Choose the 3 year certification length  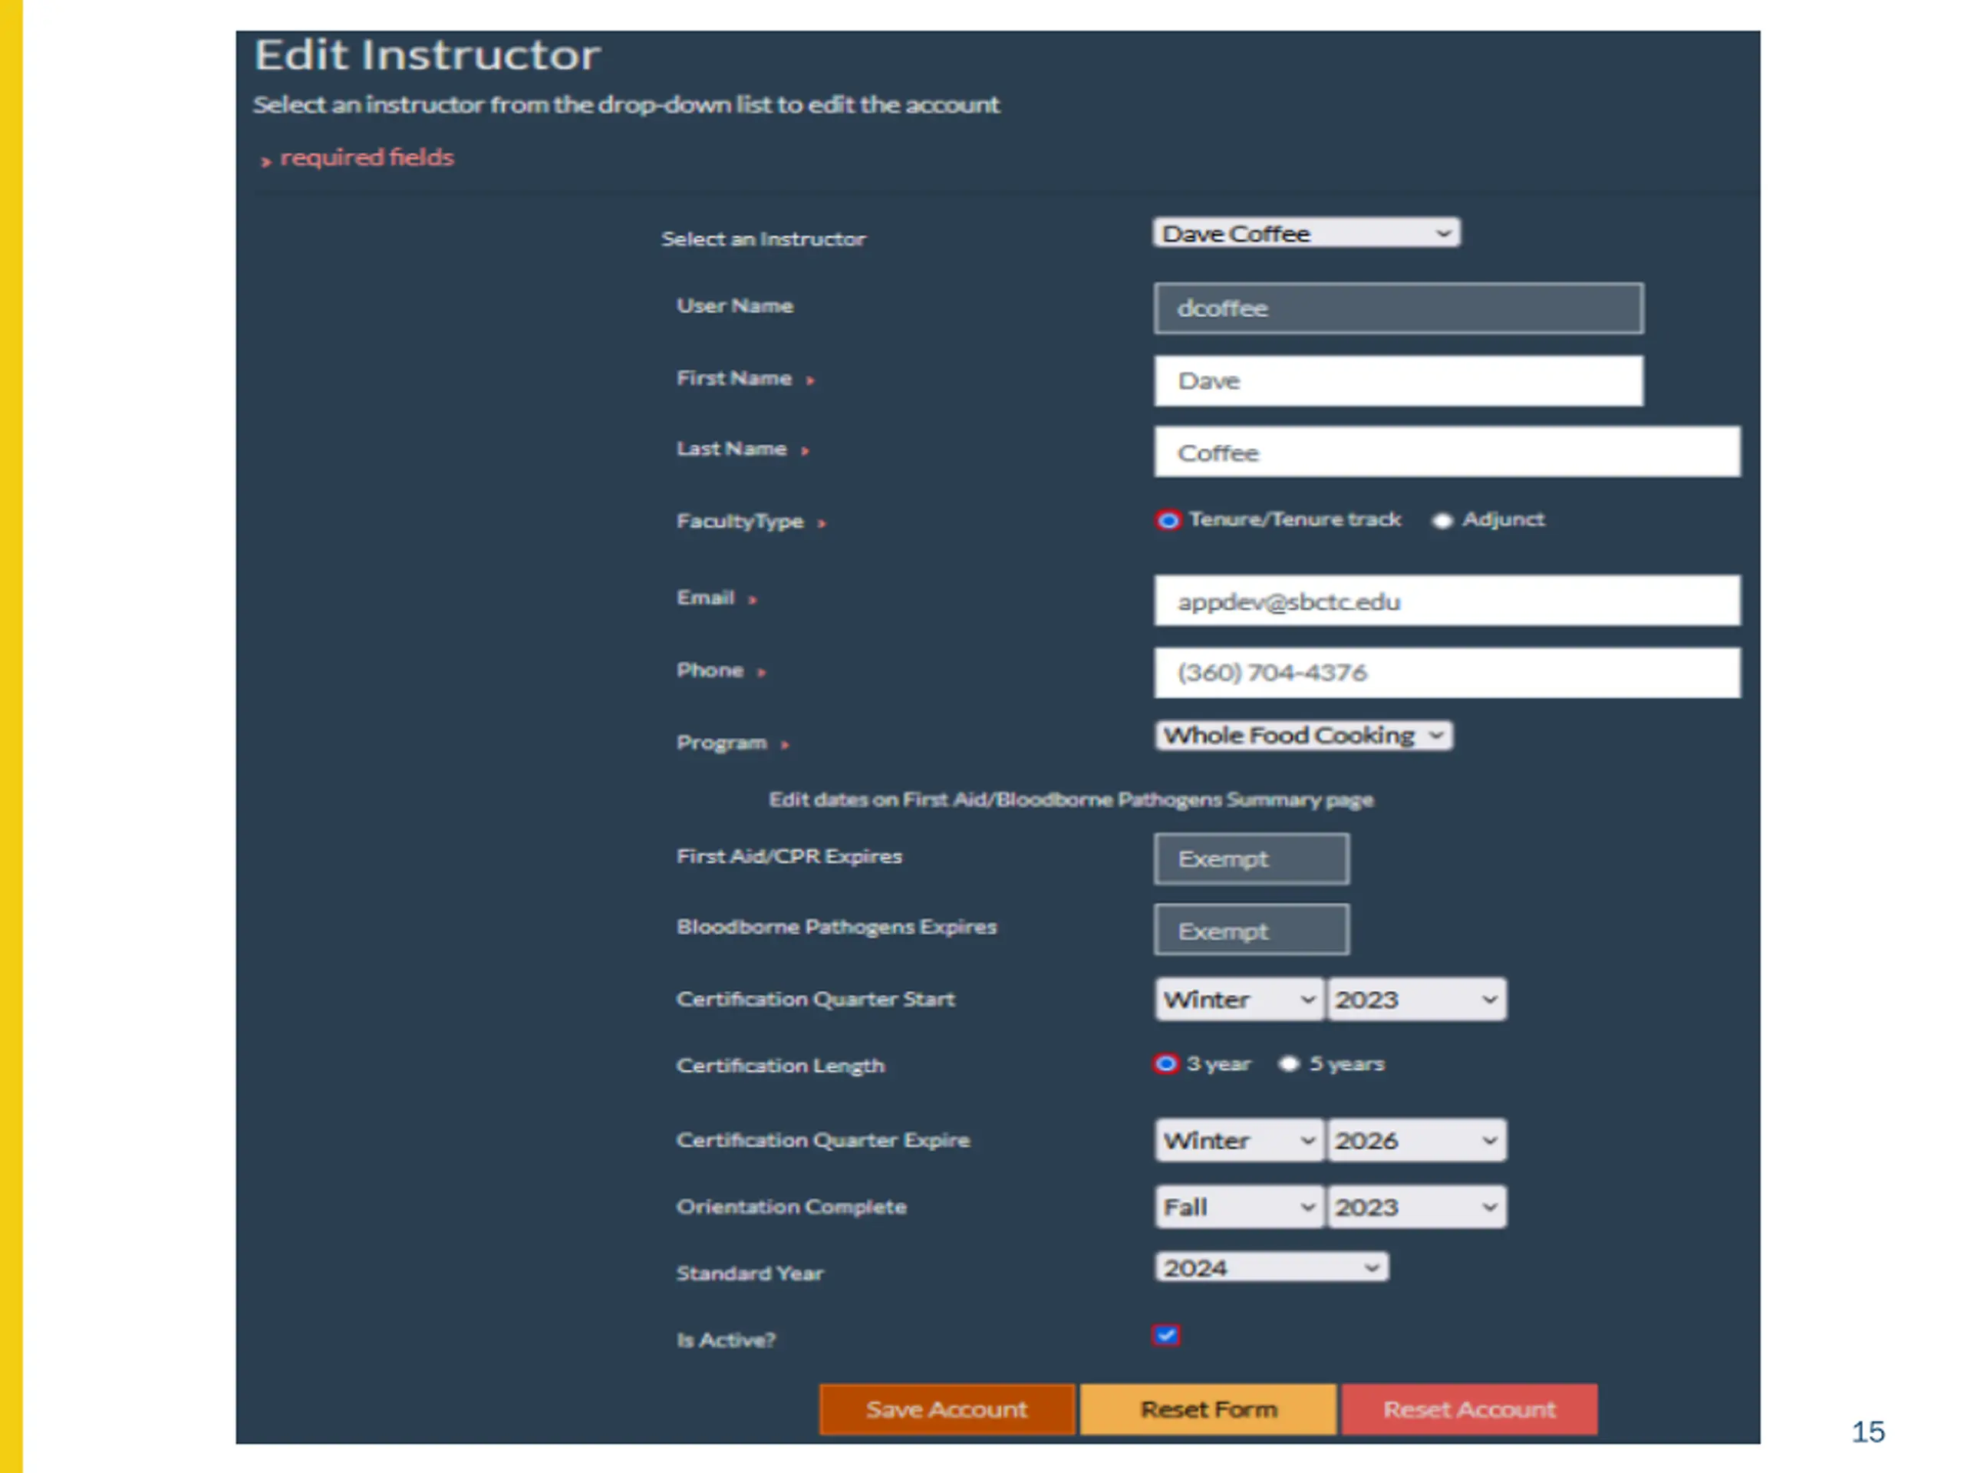pyautogui.click(x=1166, y=1063)
